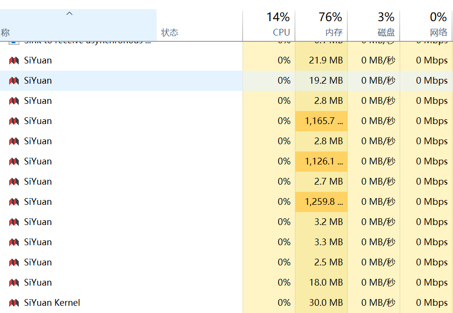This screenshot has height=313, width=453.
Task: Sort processes by the 内存 column header
Action: click(x=333, y=32)
